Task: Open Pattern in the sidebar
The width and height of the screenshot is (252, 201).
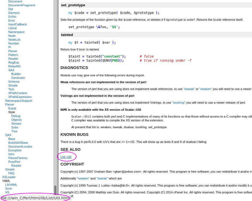Action: coord(13,55)
